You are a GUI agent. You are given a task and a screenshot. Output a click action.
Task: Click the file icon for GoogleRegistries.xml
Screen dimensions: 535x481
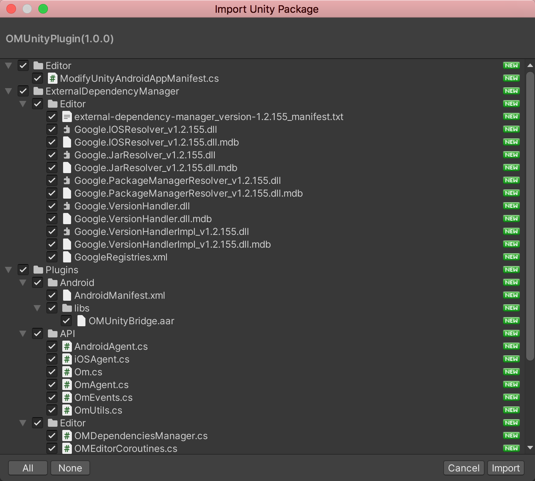[x=67, y=257]
